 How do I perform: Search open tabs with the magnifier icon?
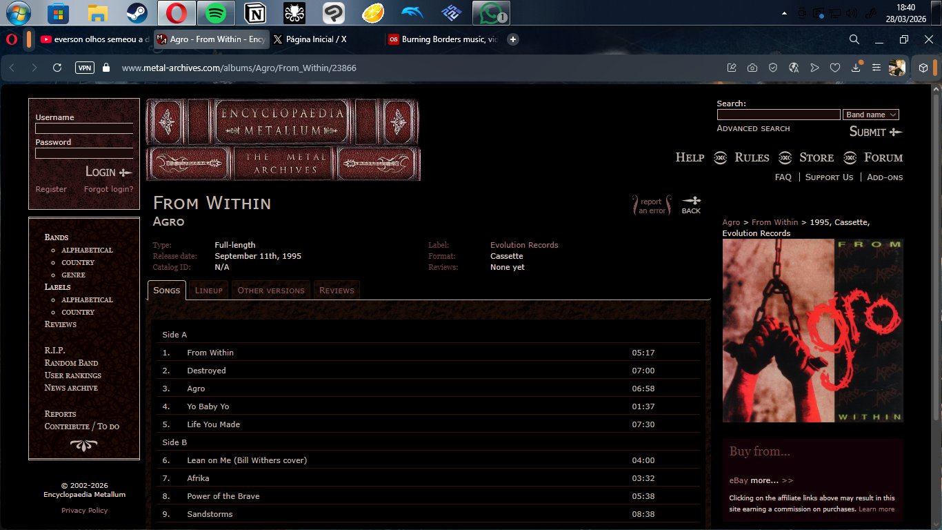[x=854, y=39]
